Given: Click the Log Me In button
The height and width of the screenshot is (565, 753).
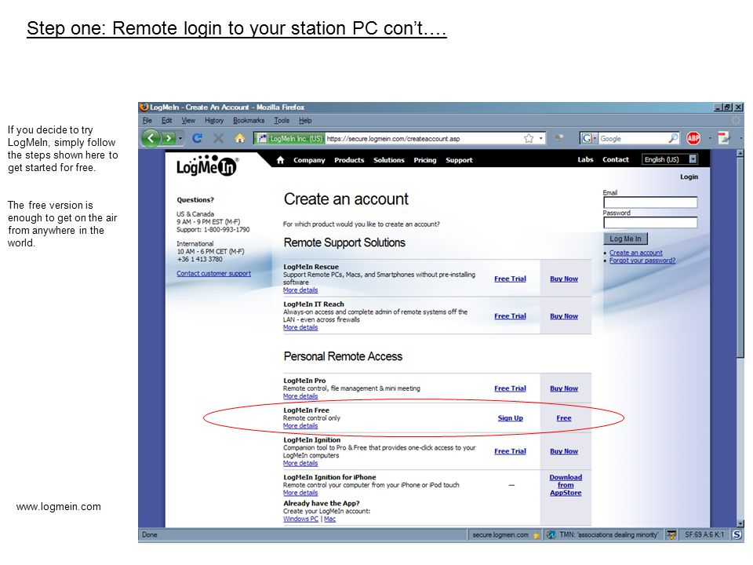Looking at the screenshot, I should tap(625, 239).
